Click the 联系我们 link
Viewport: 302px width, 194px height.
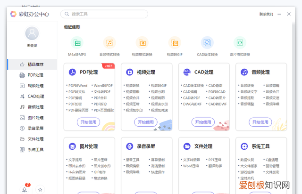click(x=266, y=14)
